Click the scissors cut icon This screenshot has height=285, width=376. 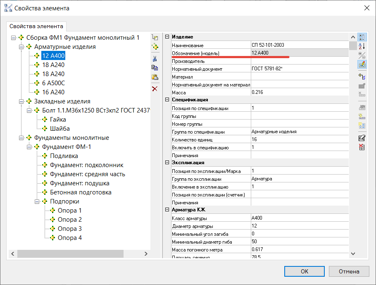point(155,58)
